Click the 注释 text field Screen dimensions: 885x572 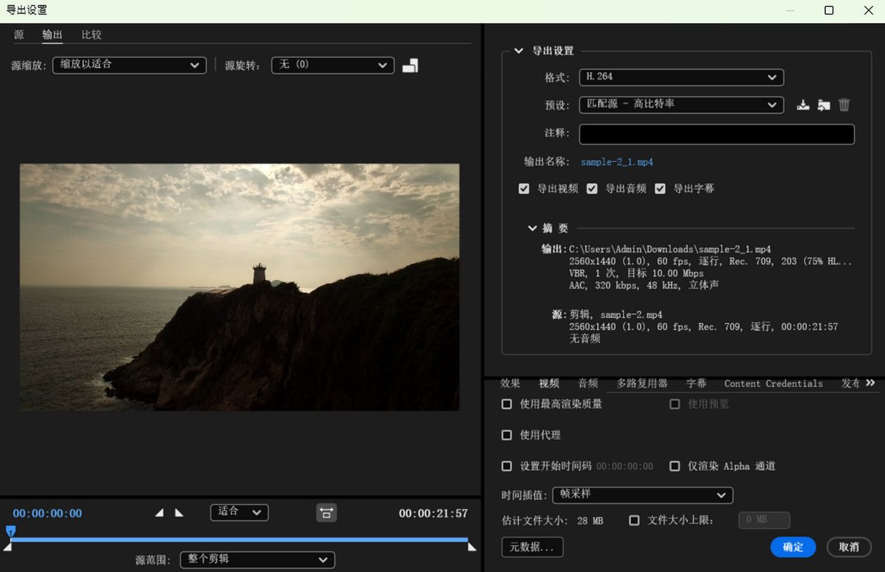coord(716,134)
